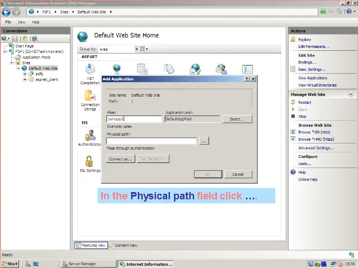Click the delete connection icon in Connections toolbar
This screenshot has width=358, height=268.
tap(35, 39)
